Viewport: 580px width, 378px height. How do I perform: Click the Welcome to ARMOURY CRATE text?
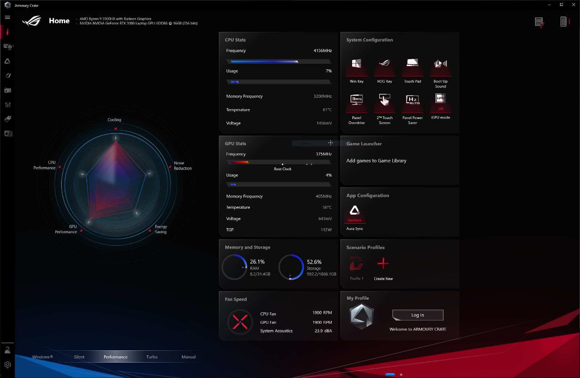click(x=418, y=329)
